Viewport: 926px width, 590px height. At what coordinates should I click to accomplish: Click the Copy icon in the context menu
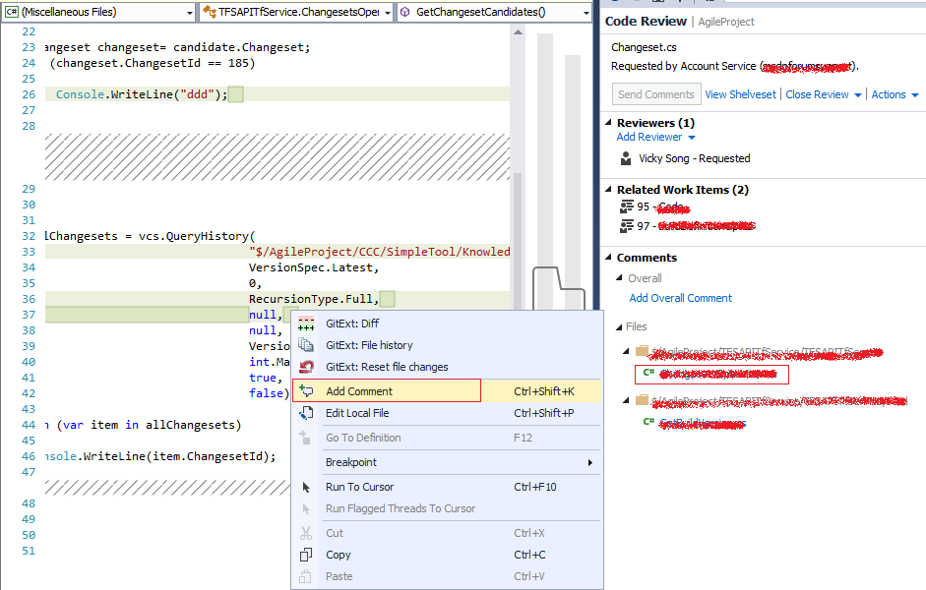point(306,555)
